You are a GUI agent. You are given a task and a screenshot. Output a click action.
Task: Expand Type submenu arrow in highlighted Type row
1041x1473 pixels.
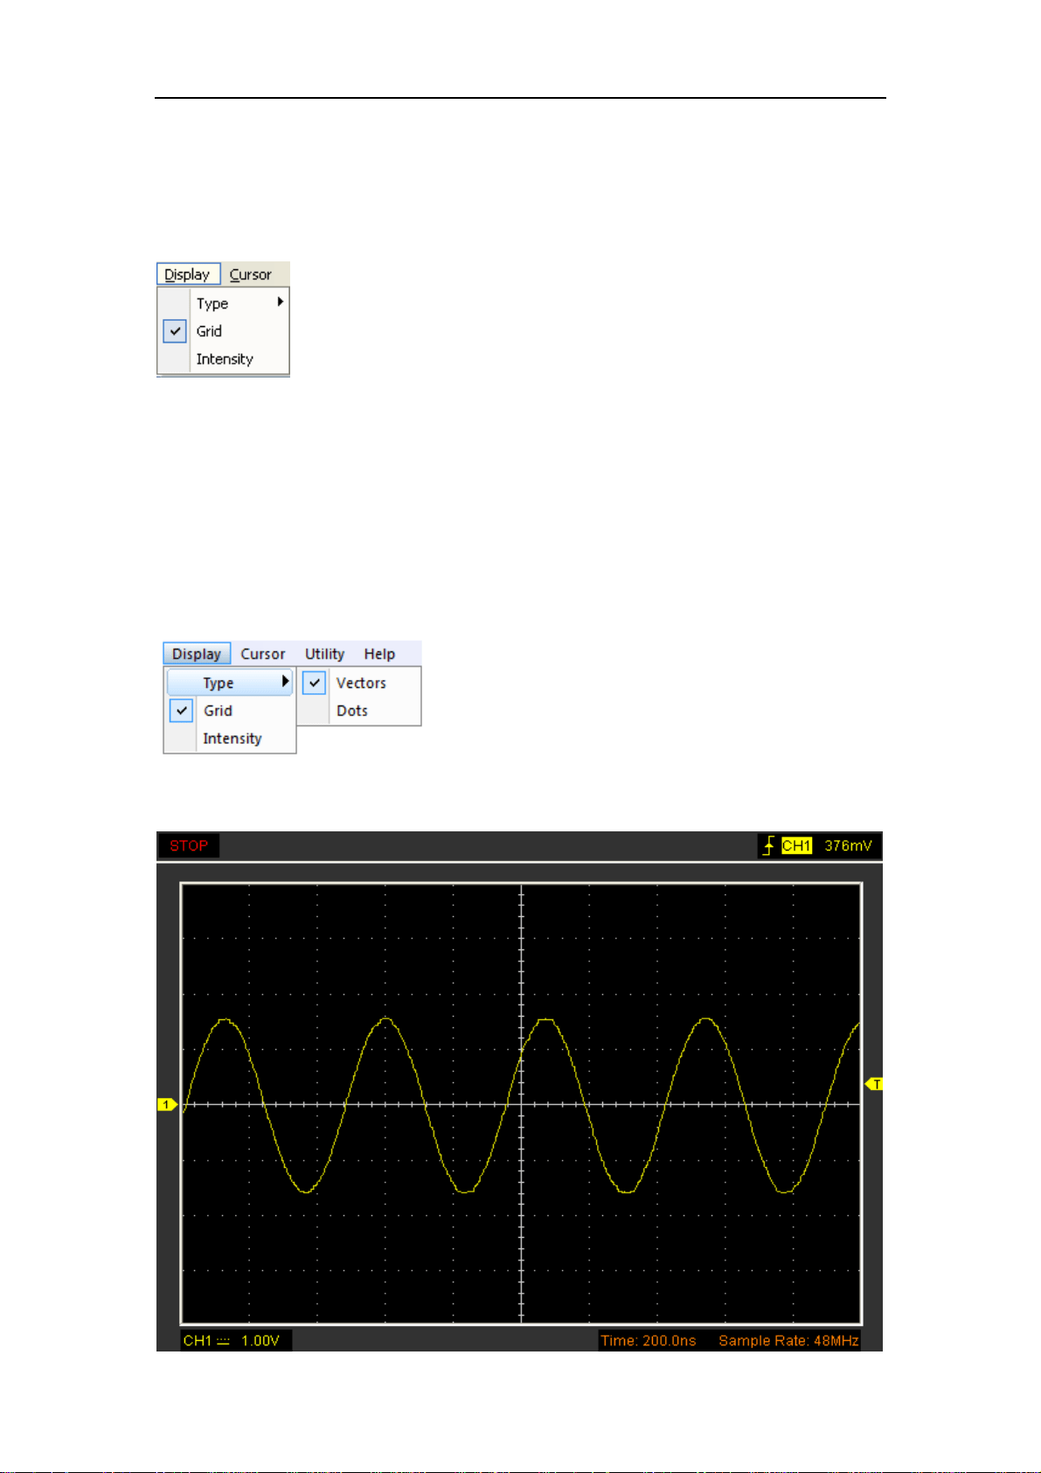[285, 681]
